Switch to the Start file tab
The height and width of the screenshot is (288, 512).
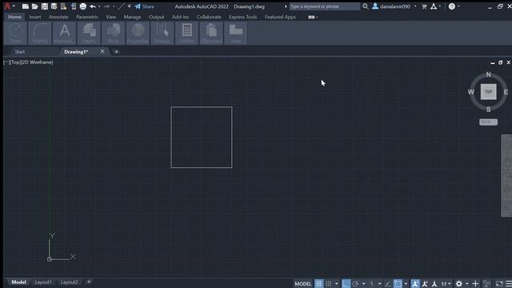[x=20, y=51]
